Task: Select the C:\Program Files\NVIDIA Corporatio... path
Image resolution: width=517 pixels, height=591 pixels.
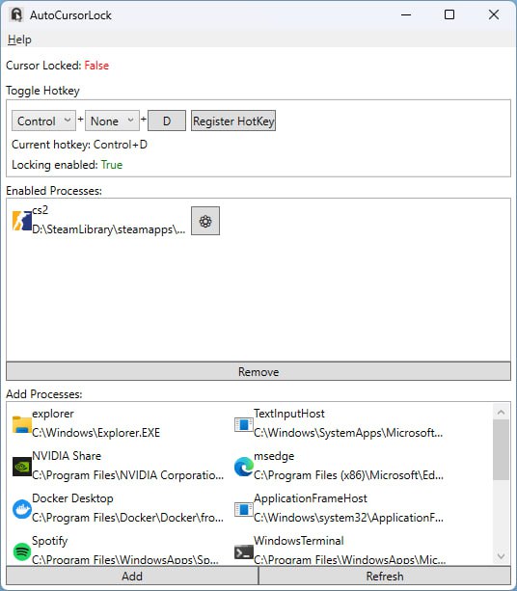Action: click(x=128, y=475)
